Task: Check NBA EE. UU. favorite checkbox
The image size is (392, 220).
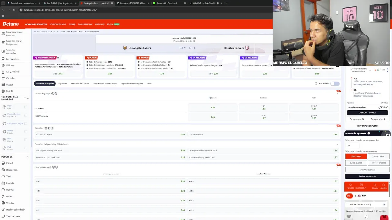Action: click(x=26, y=140)
